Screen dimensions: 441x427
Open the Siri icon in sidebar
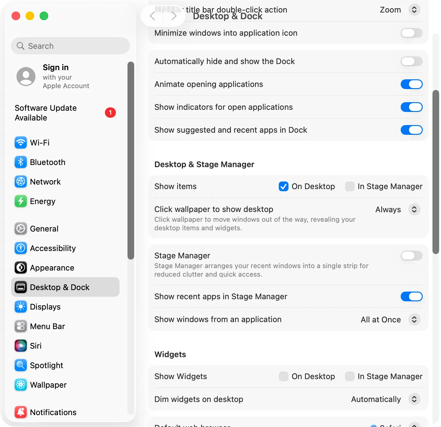click(x=21, y=346)
